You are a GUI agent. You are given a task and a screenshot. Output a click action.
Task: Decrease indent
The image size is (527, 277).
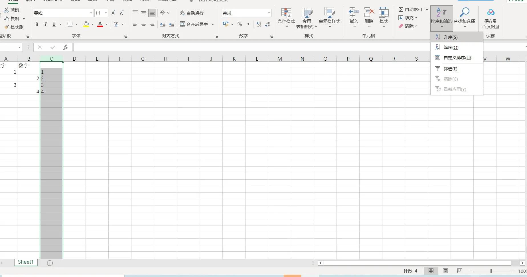pos(163,24)
